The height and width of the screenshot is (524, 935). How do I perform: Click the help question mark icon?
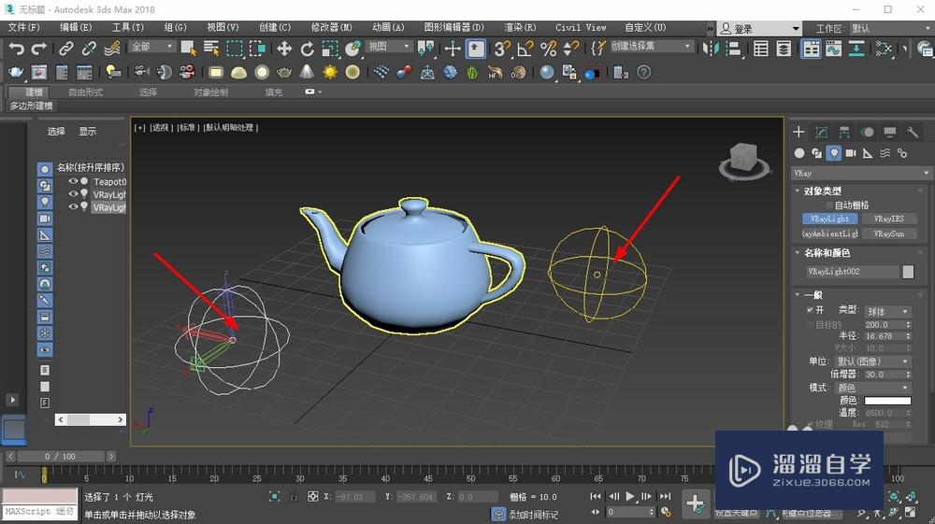pos(644,73)
